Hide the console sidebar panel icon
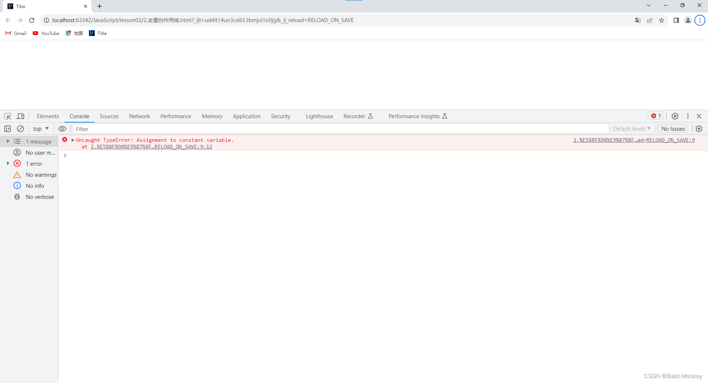Screen dimensions: 708x383 pos(7,129)
